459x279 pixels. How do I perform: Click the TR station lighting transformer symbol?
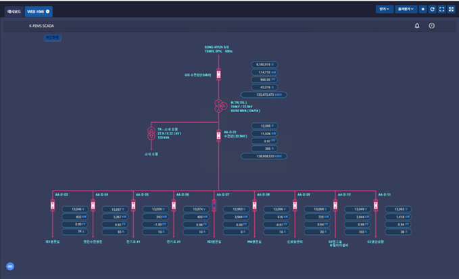[x=151, y=133]
